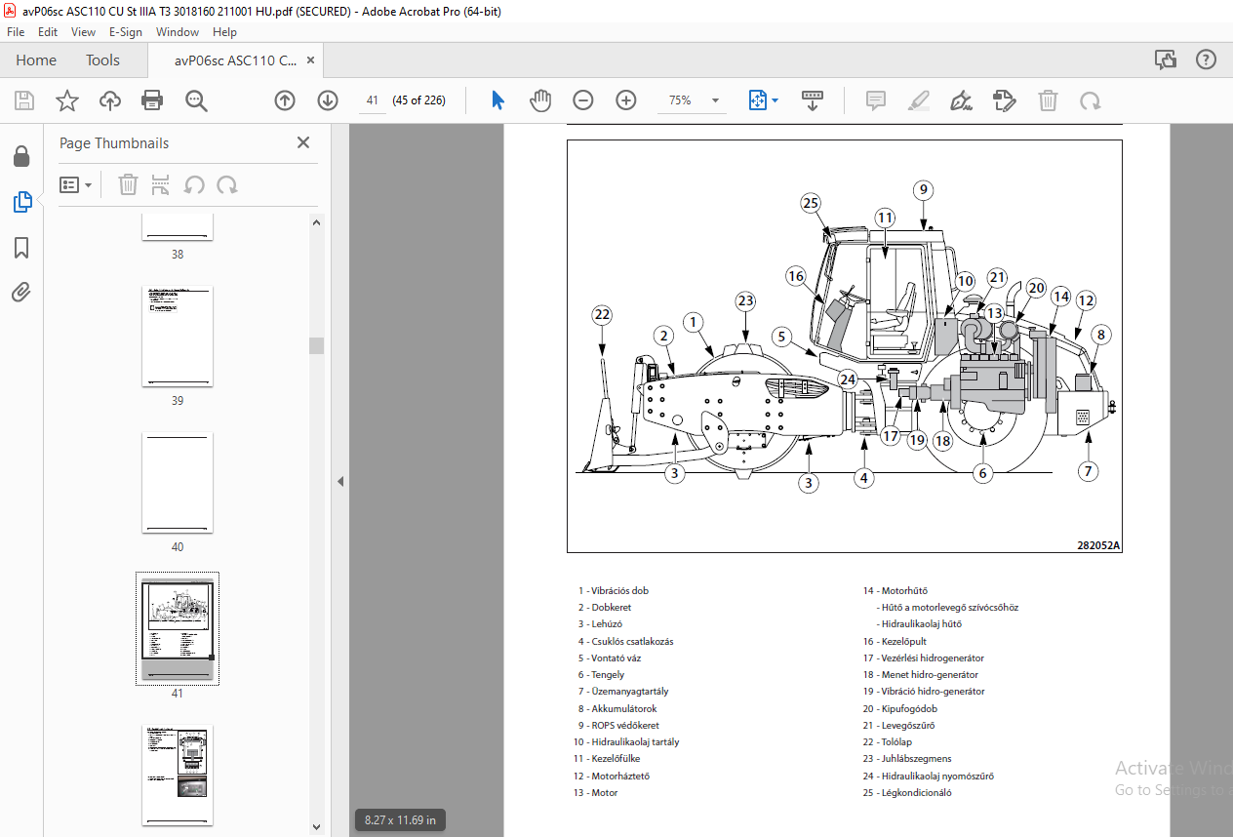Open the Sign document pen tool

tap(961, 100)
